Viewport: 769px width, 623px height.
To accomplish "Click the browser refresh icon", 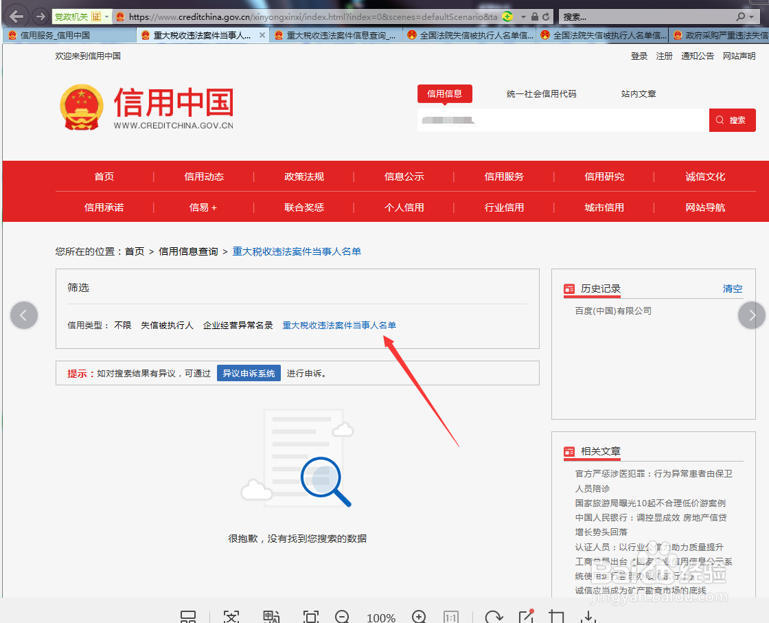I will click(x=544, y=16).
